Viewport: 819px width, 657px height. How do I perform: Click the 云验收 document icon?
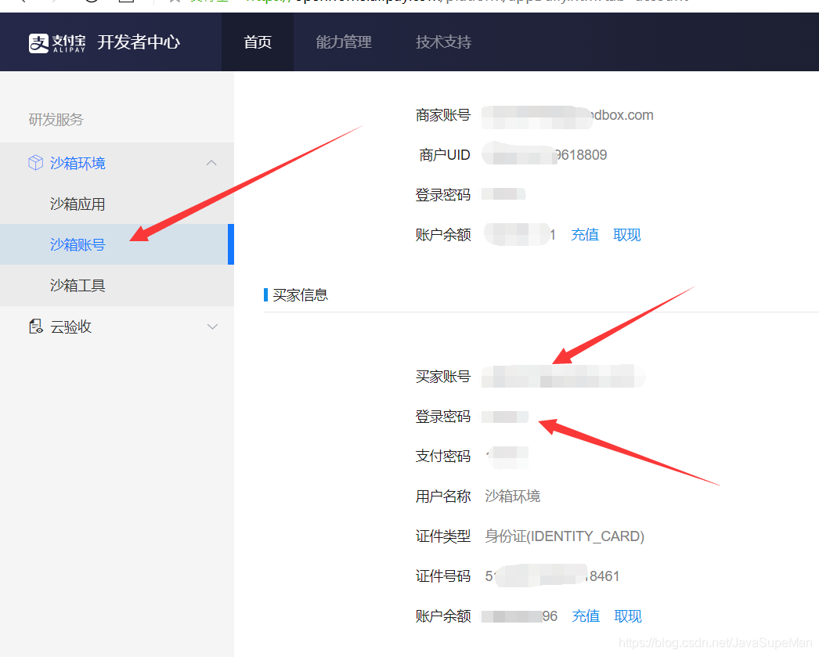[x=35, y=327]
